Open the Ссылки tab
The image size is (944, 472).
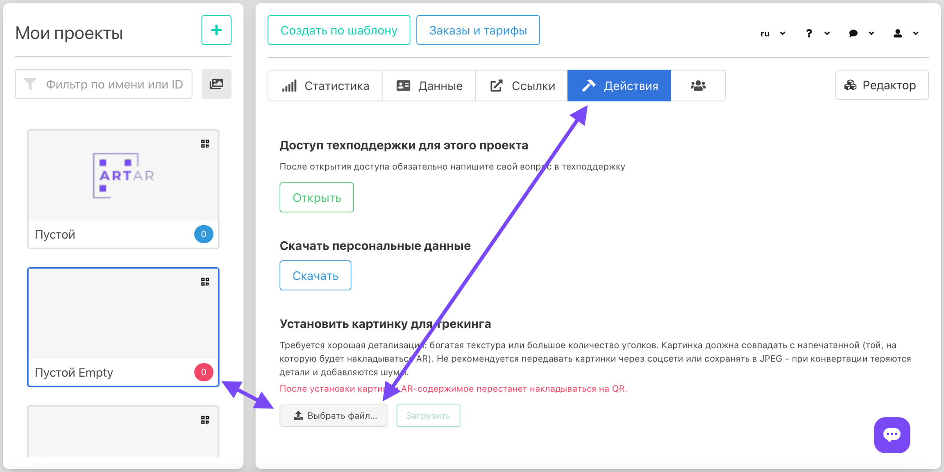point(522,86)
